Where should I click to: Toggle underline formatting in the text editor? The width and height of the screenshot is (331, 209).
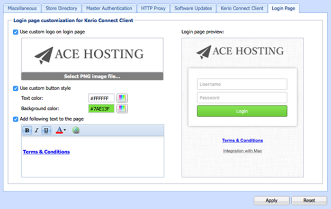coord(46,130)
